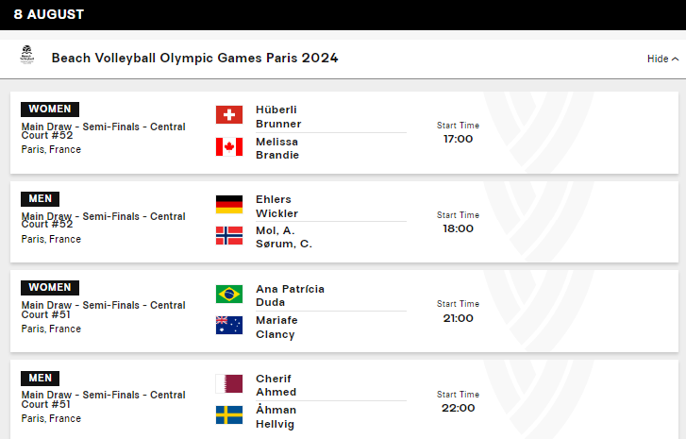This screenshot has width=686, height=439.
Task: Collapse the tournament with the Hide chevron
Action: (x=662, y=59)
